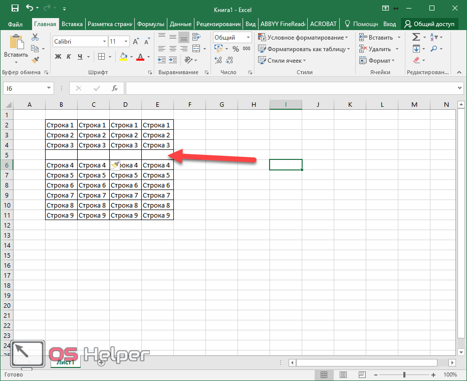The height and width of the screenshot is (381, 467).
Task: Click the Insert Function fx icon
Action: click(115, 88)
